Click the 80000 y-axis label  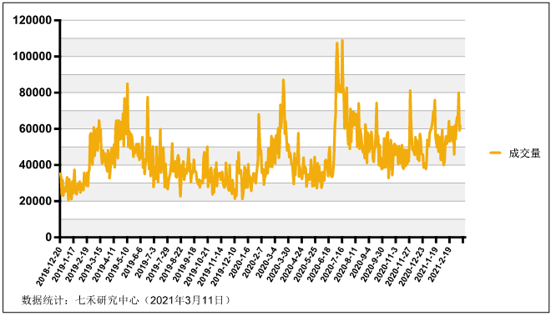click(36, 93)
